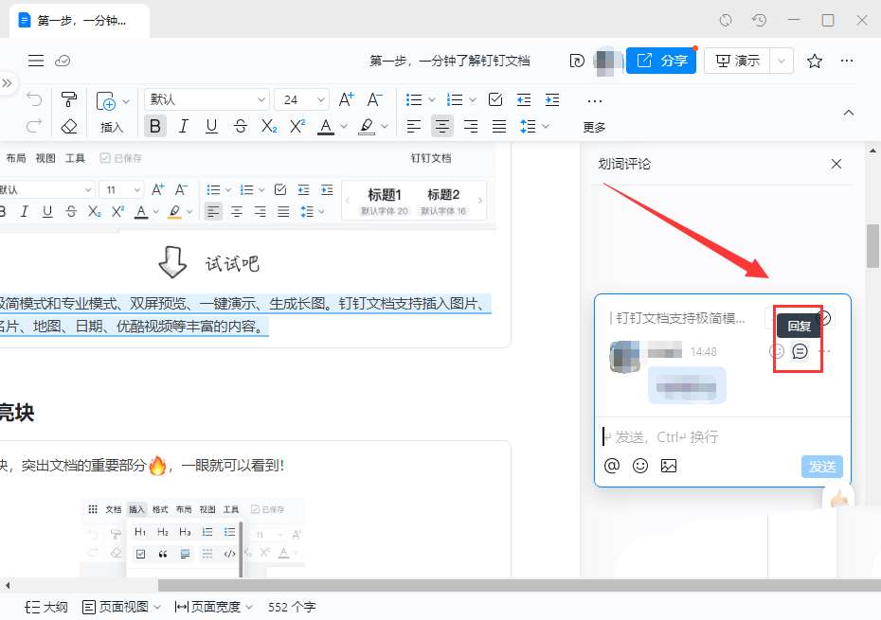Start presentation with 演示 button
This screenshot has height=620, width=881.
(x=738, y=61)
